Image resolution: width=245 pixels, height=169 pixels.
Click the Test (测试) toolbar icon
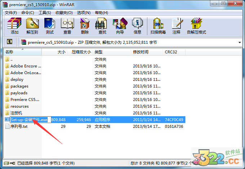click(49, 23)
